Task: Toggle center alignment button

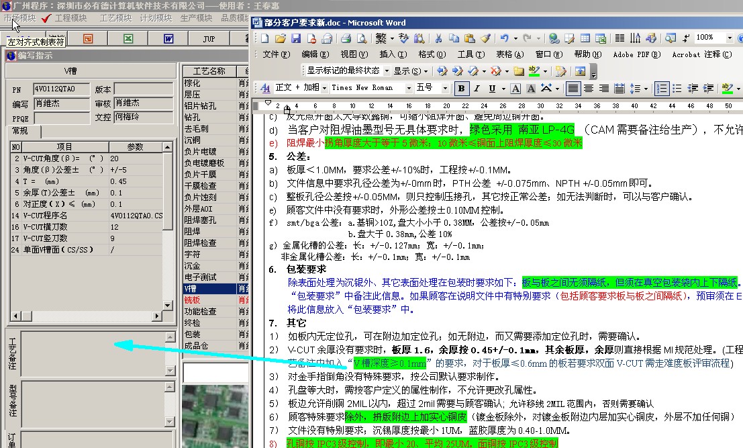Action: coord(589,88)
